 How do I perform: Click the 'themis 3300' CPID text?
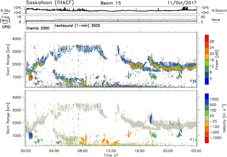coord(38,28)
